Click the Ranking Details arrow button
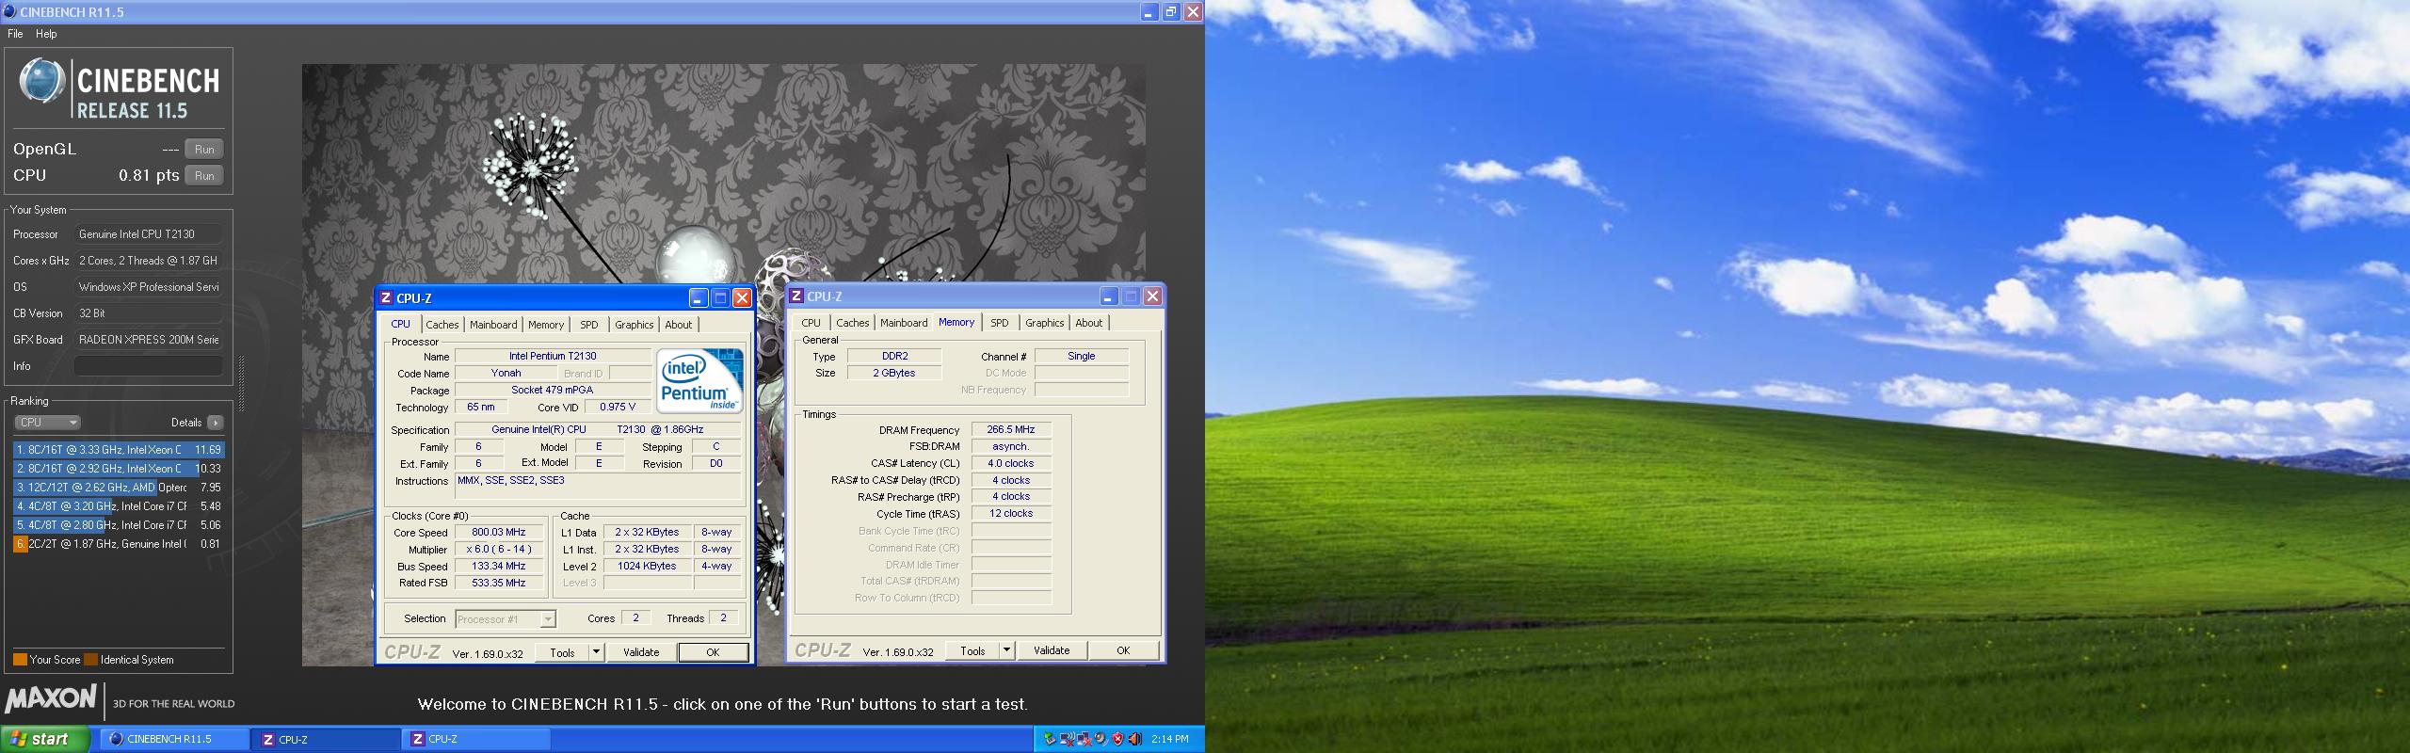 pyautogui.click(x=216, y=423)
